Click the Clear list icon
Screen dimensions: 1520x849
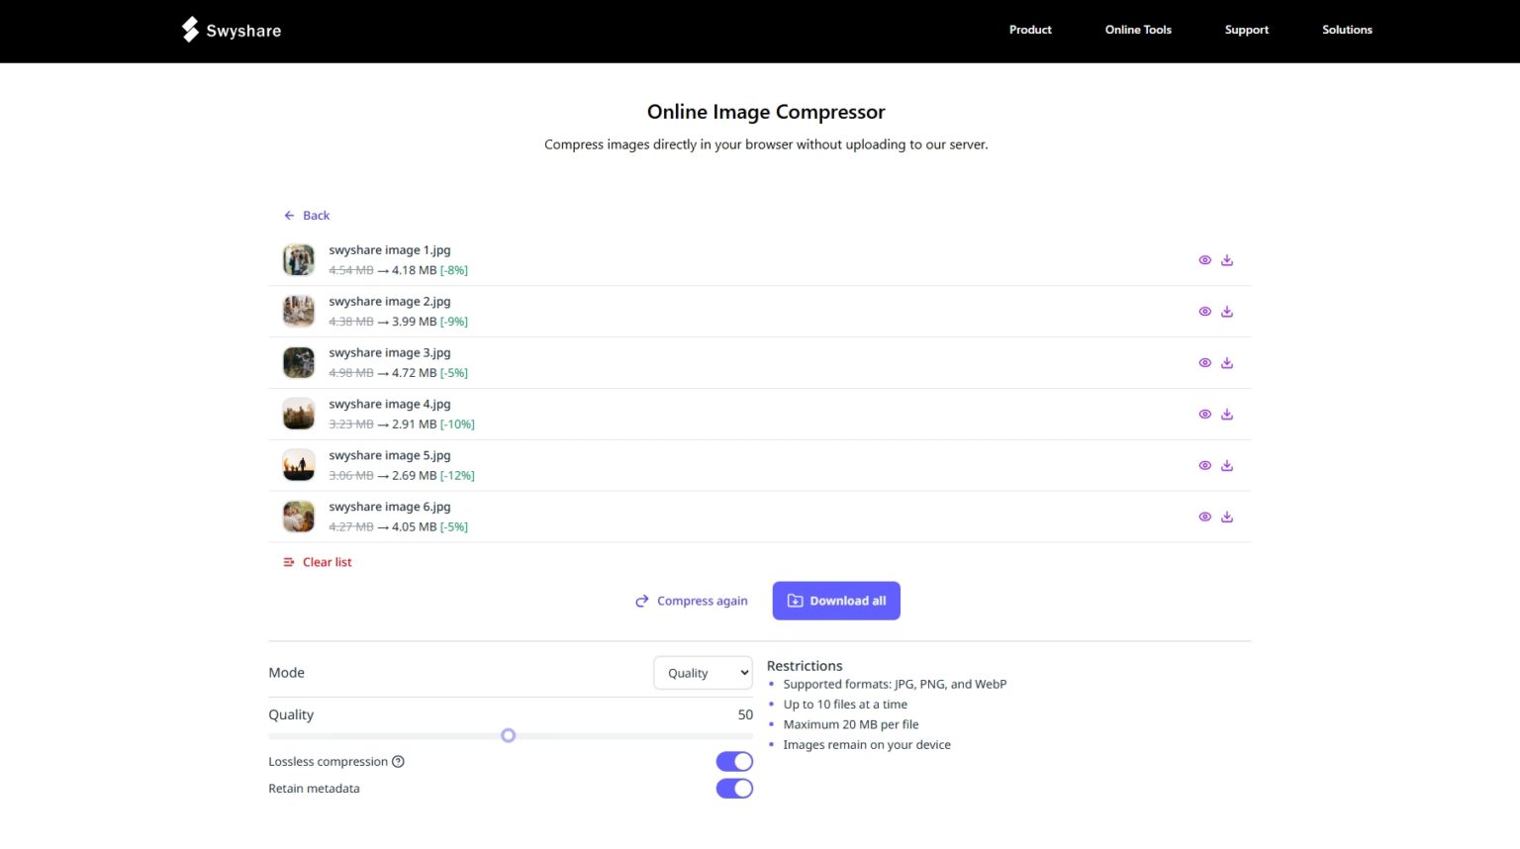point(289,561)
